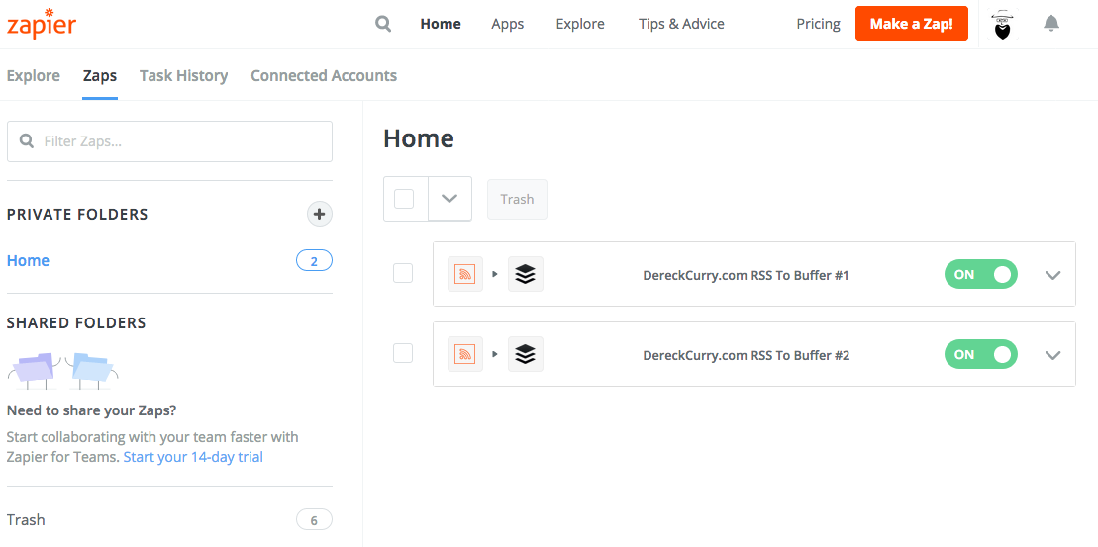Open Zap DereckCurry.com RSS To Buffer #1
The width and height of the screenshot is (1098, 547).
(x=746, y=276)
